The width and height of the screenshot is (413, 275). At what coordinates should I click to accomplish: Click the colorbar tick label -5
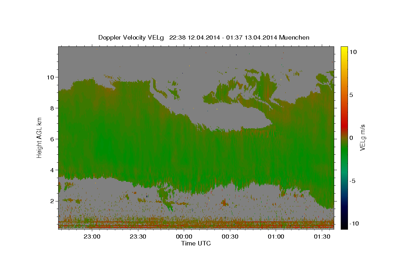[353, 181]
